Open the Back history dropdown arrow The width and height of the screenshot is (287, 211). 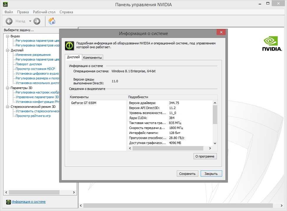tap(30, 21)
